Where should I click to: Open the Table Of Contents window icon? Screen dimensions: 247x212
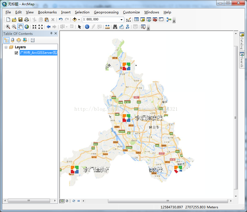(137, 20)
